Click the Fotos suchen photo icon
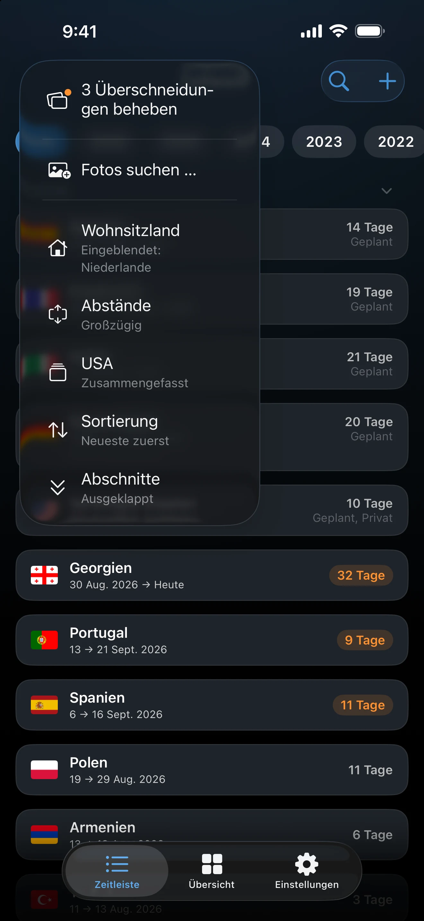This screenshot has width=424, height=921. (59, 170)
